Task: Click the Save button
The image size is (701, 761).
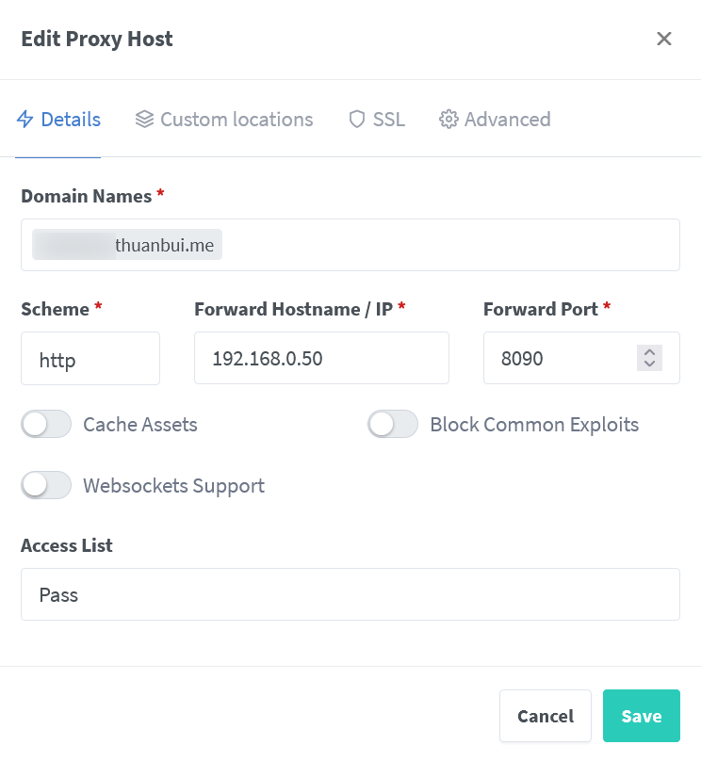Action: pos(642,716)
